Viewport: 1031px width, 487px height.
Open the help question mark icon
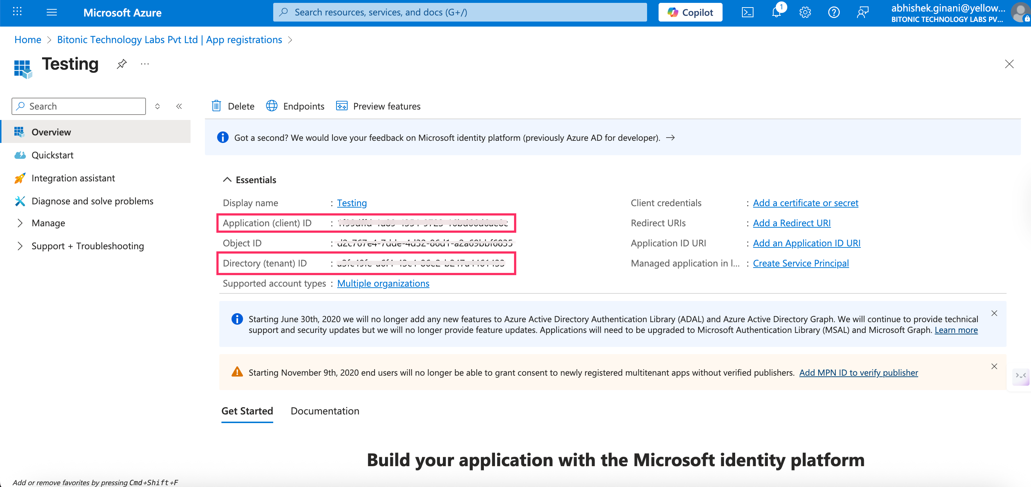[834, 13]
